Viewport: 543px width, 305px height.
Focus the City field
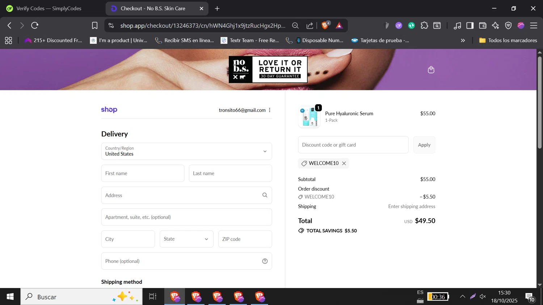[x=128, y=239]
